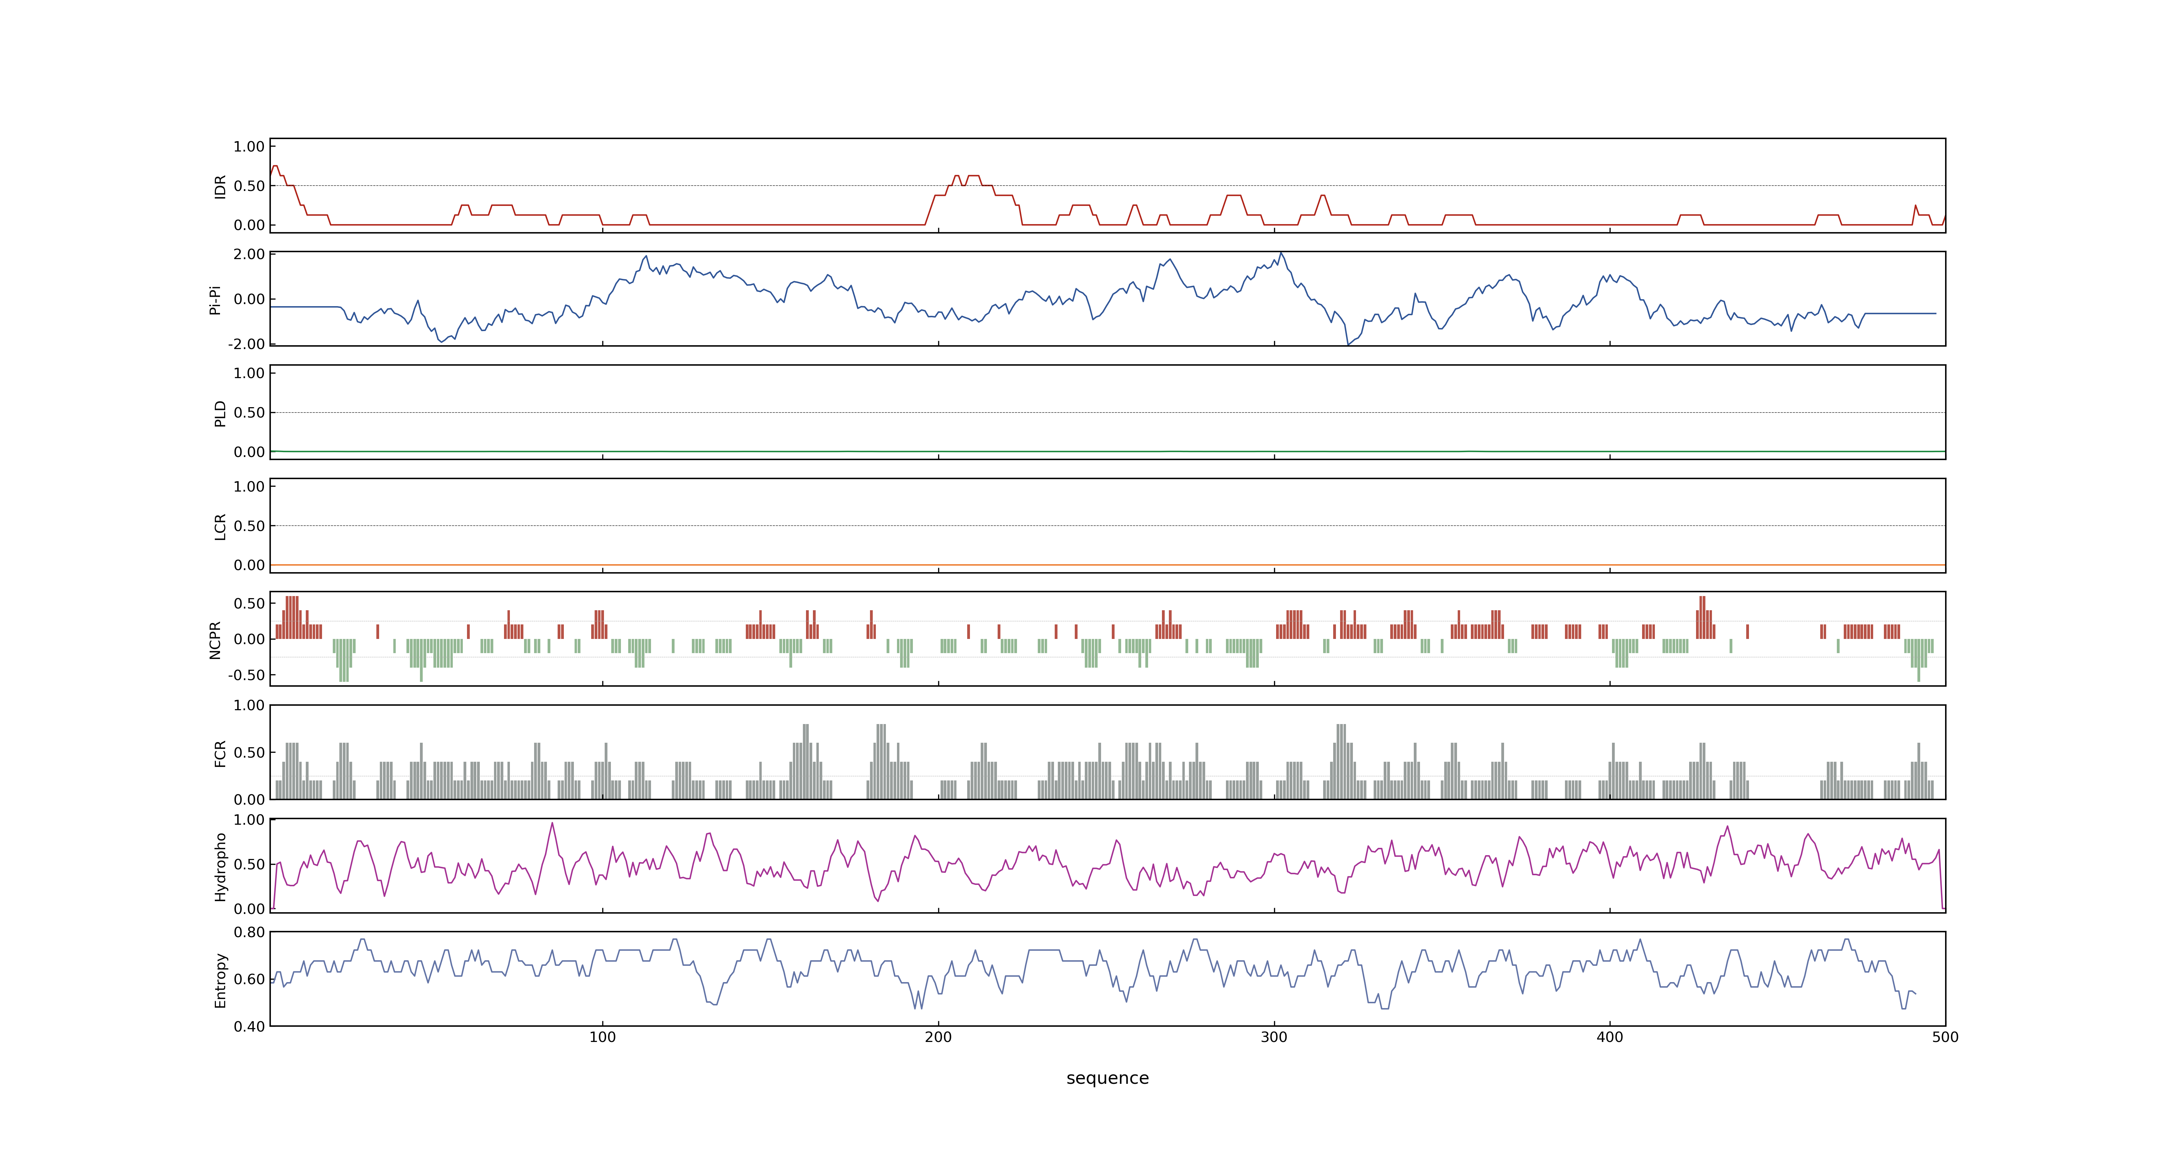
Task: Click the 'LCR' y-axis label
Action: coord(220,527)
